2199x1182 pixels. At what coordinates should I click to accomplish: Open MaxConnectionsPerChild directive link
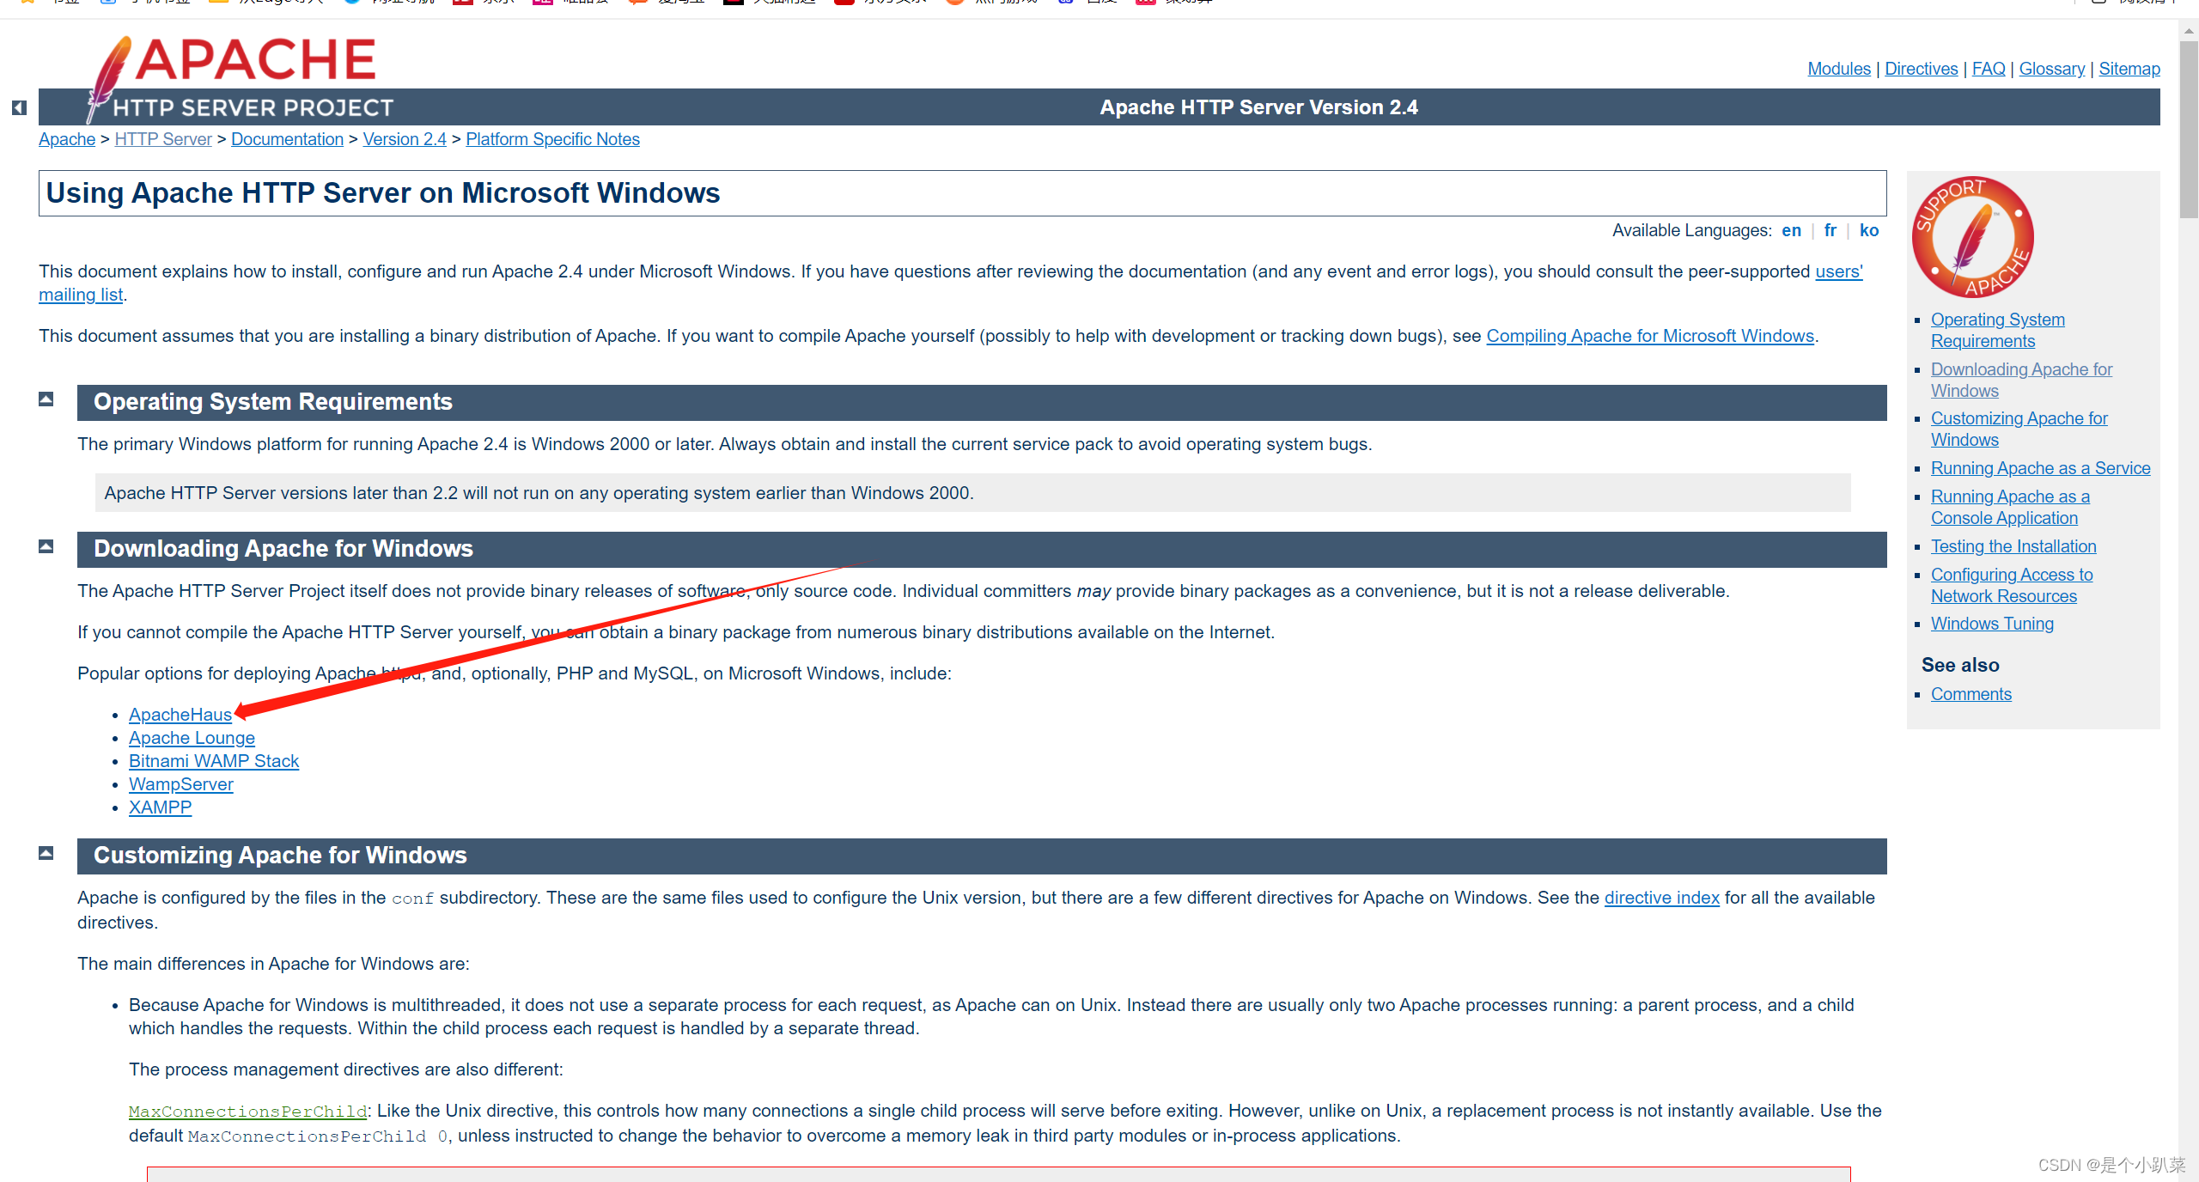(247, 1112)
